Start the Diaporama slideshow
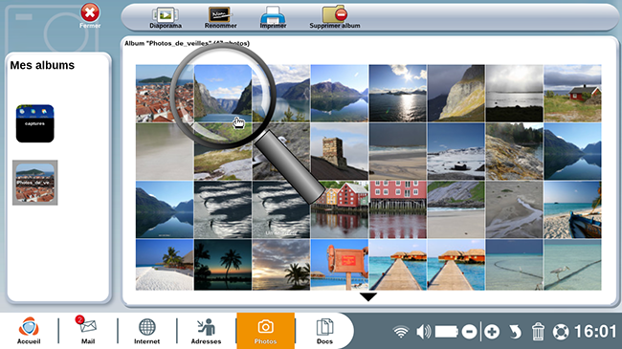The width and height of the screenshot is (622, 349). pos(166,18)
